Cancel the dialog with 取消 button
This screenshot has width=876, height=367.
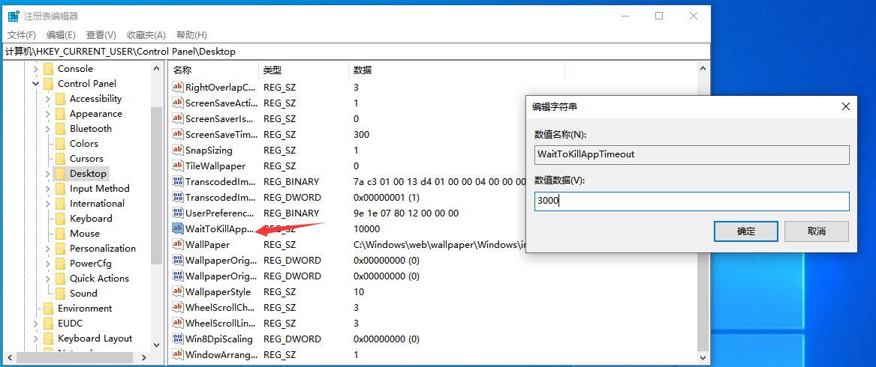pyautogui.click(x=816, y=231)
